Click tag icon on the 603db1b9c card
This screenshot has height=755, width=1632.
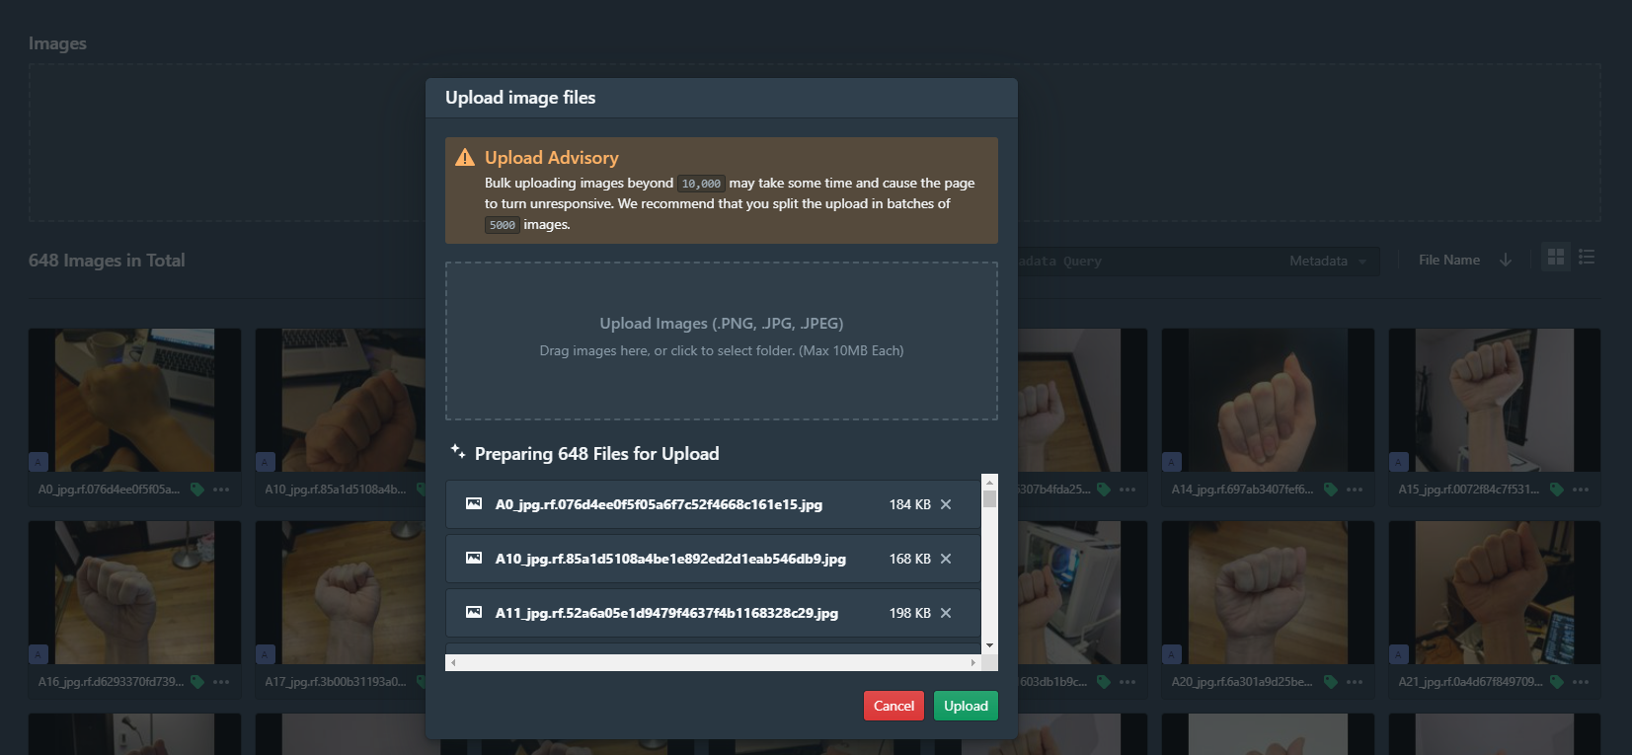tap(1104, 682)
